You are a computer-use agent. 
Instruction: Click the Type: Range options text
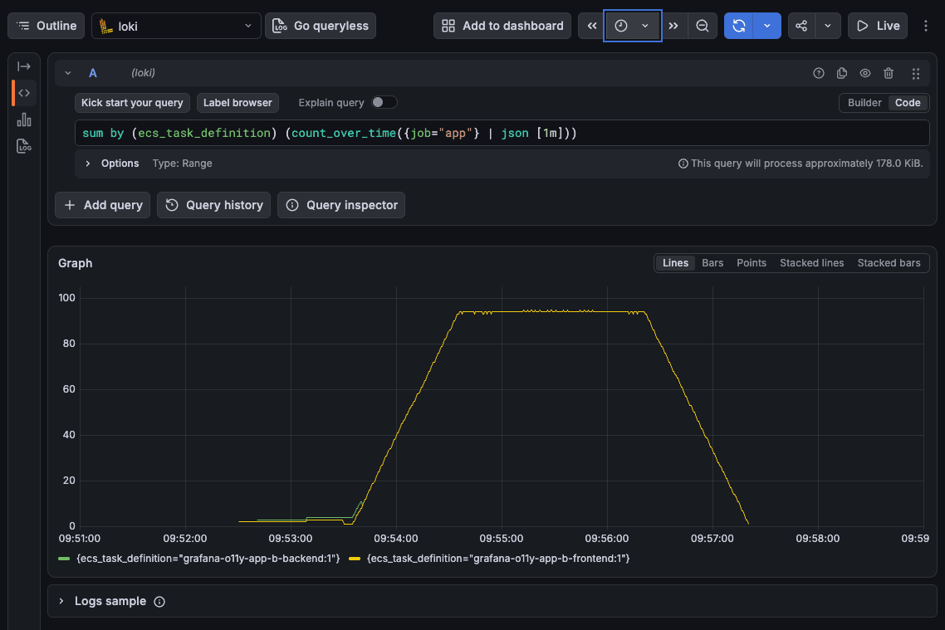tap(182, 164)
